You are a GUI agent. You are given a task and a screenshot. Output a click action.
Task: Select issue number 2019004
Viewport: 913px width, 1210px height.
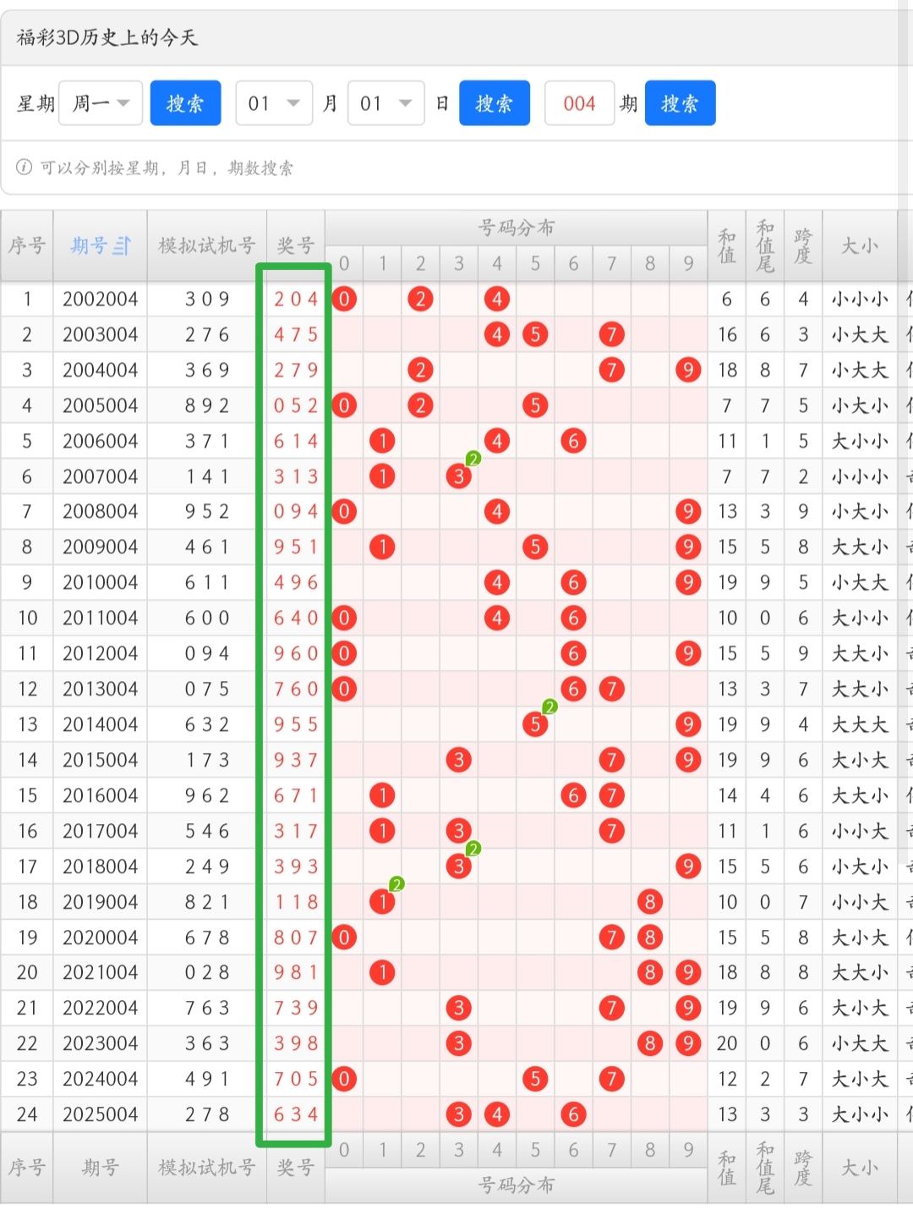pyautogui.click(x=100, y=902)
